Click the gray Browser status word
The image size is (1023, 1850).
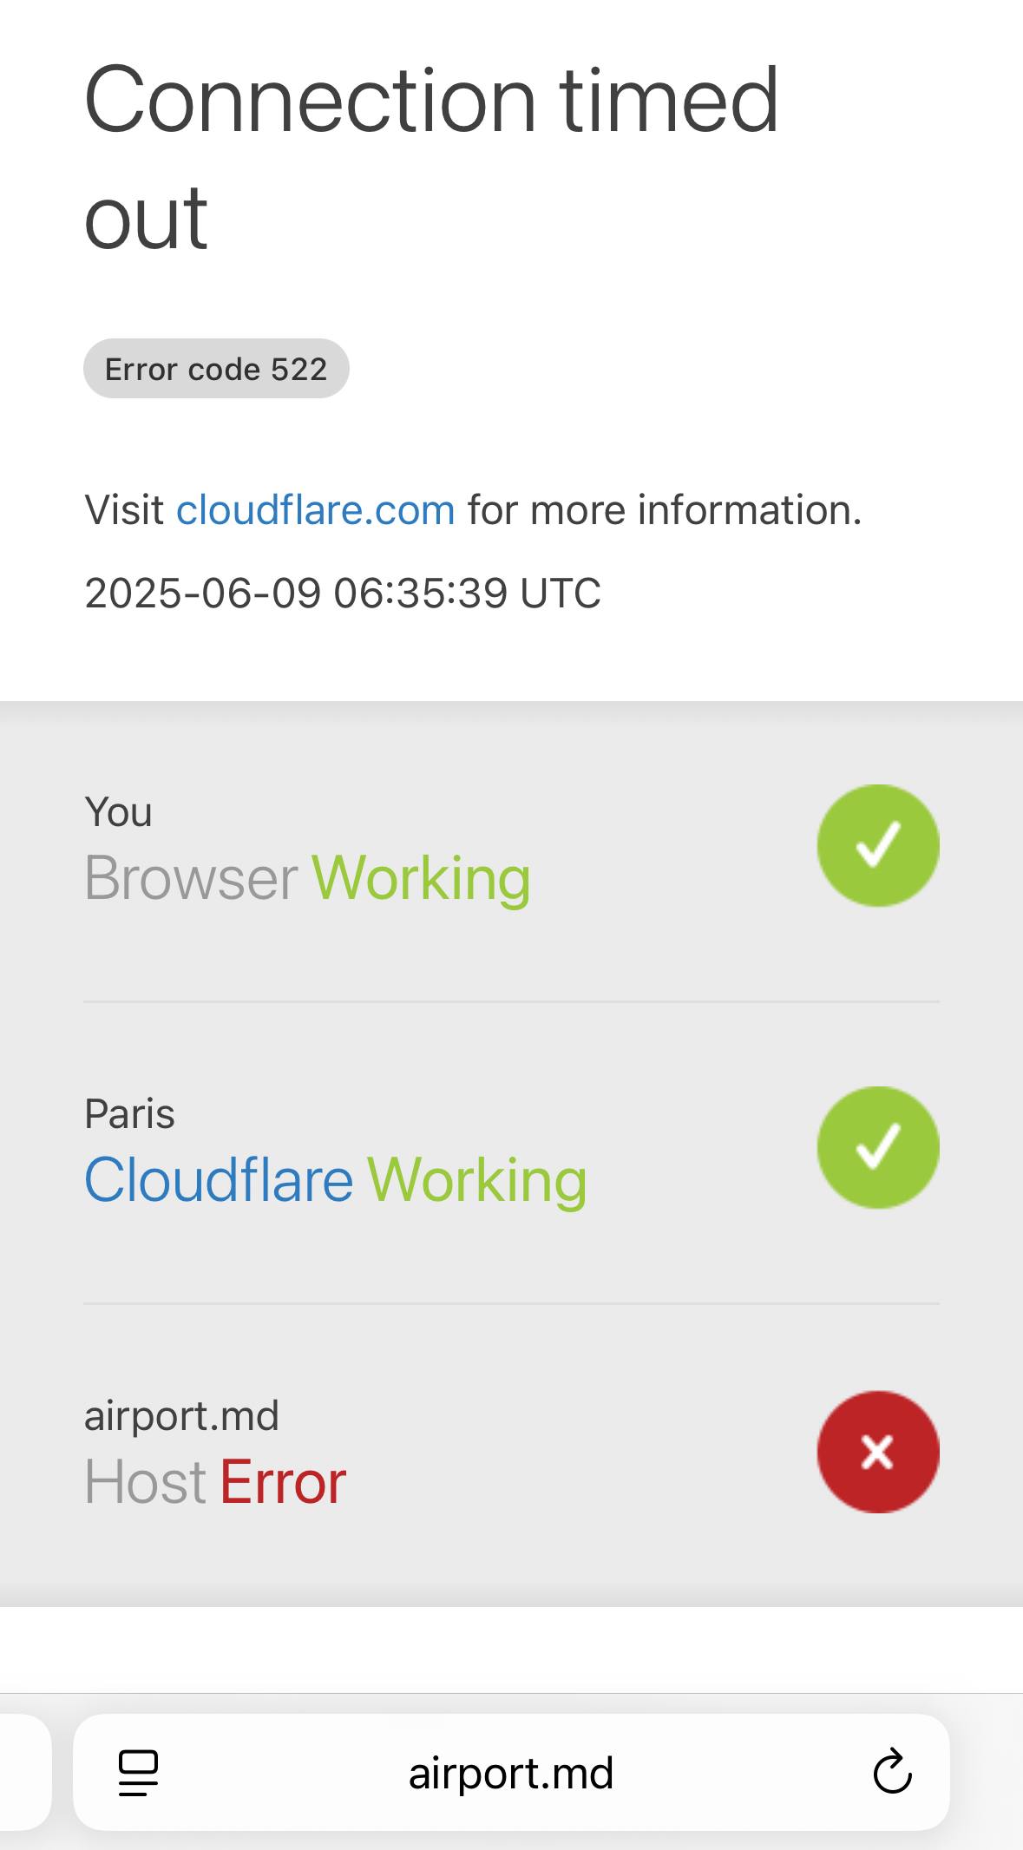(191, 878)
